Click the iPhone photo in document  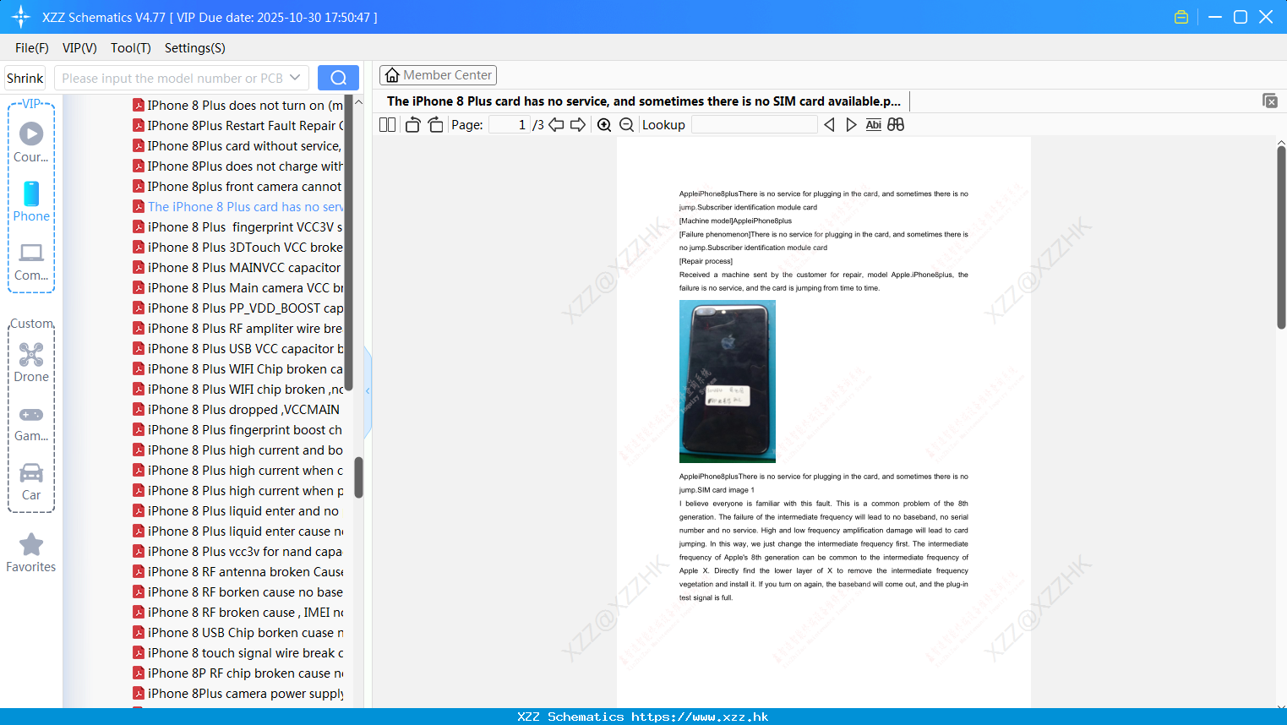point(728,381)
